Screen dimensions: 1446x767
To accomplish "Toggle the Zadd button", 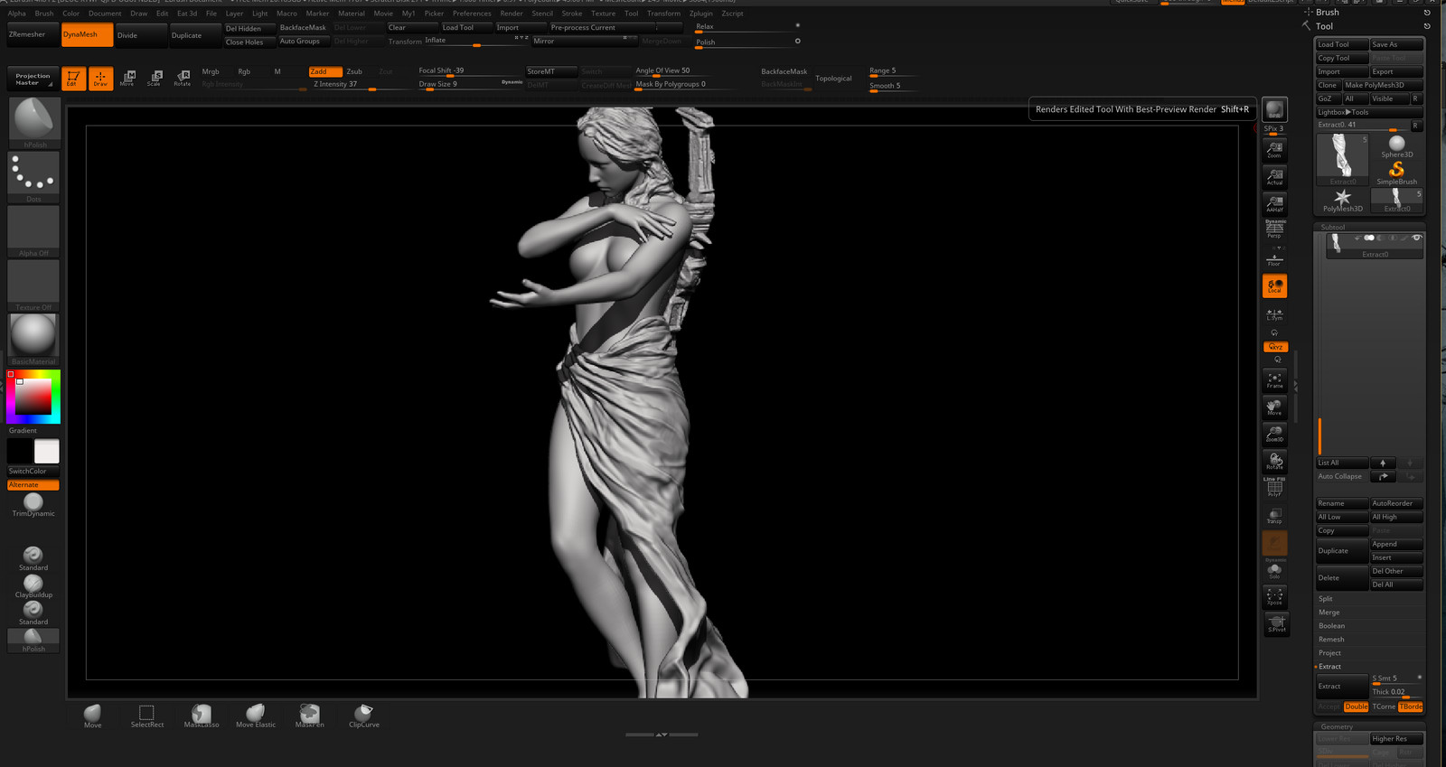I will click(x=325, y=71).
